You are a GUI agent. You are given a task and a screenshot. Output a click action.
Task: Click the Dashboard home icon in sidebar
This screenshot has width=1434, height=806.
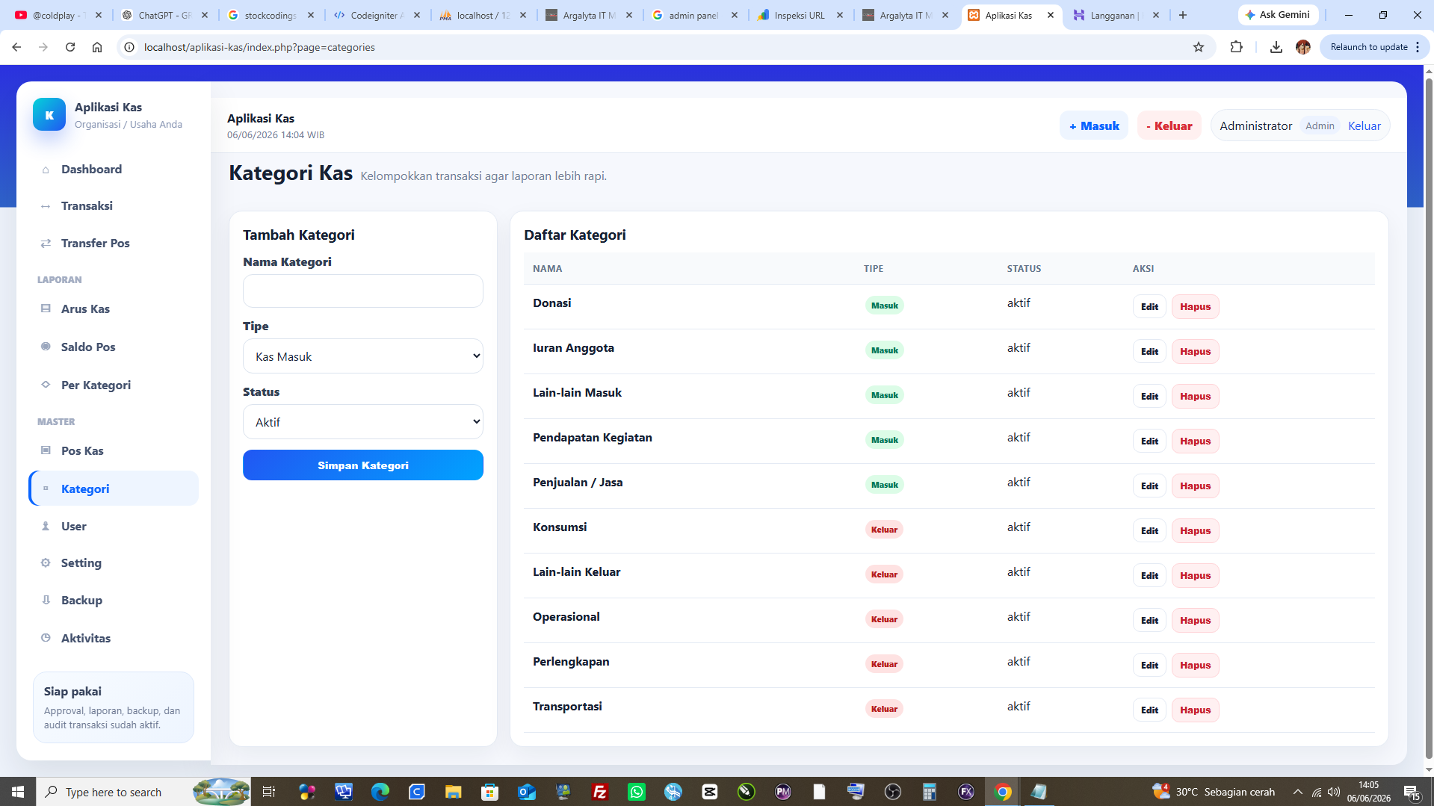[46, 170]
